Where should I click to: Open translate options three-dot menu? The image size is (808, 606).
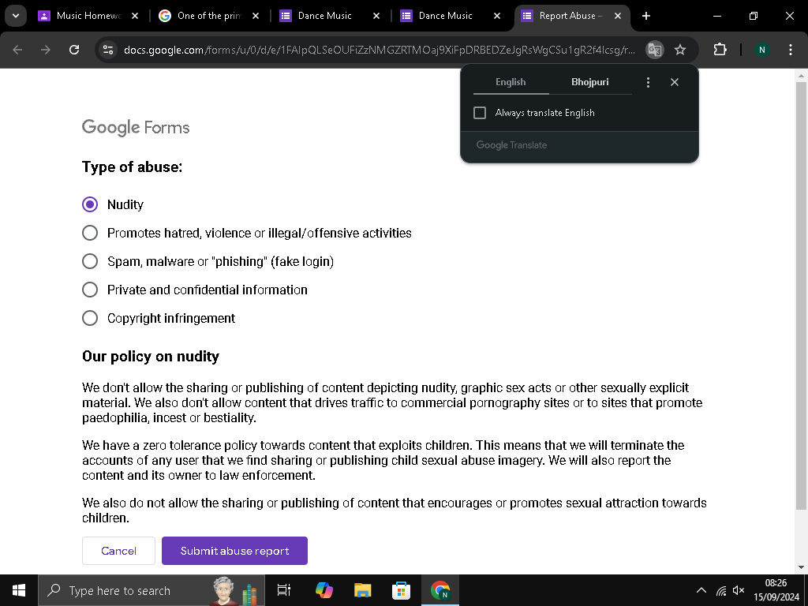tap(648, 82)
